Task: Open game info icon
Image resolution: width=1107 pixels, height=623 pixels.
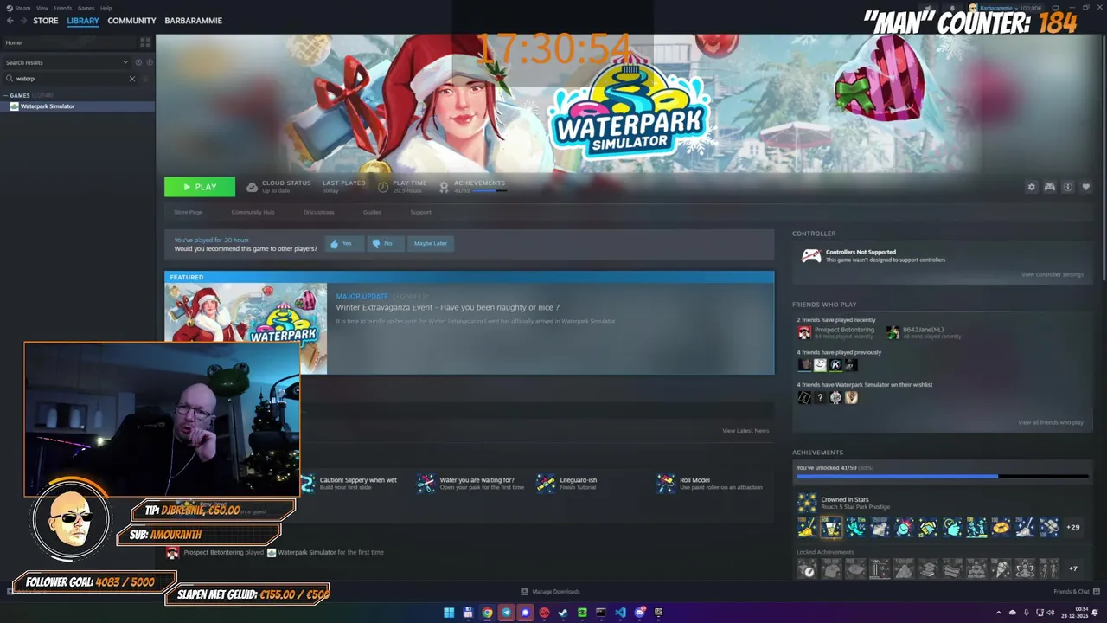Action: coord(1068,187)
